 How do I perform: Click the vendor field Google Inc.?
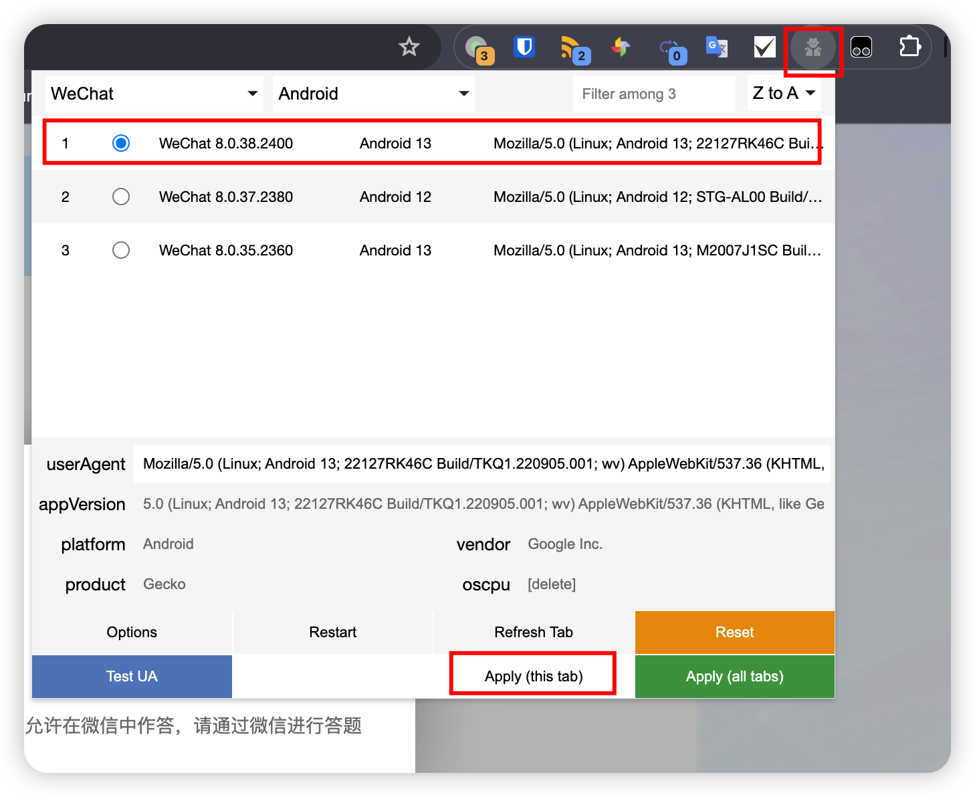tap(674, 544)
